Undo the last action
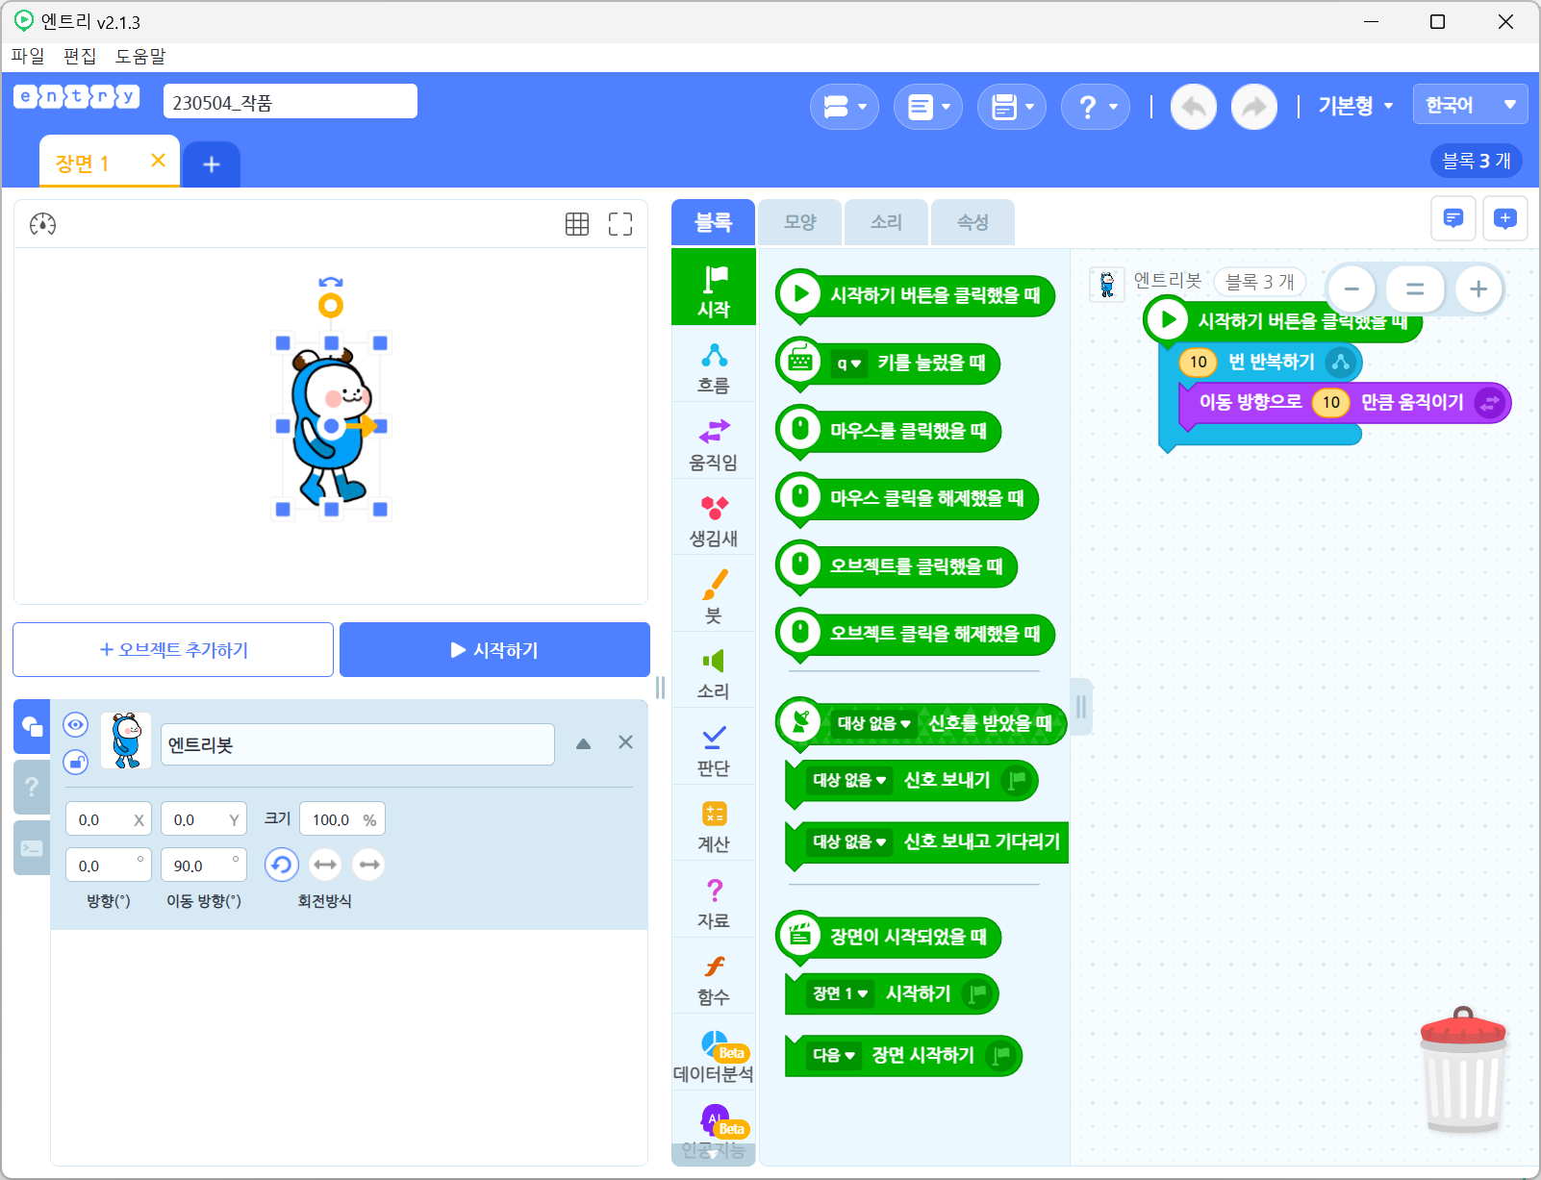This screenshot has width=1541, height=1180. (x=1194, y=107)
